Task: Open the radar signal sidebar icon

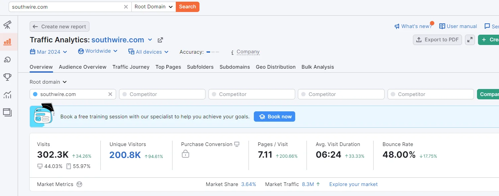Action: tap(7, 60)
